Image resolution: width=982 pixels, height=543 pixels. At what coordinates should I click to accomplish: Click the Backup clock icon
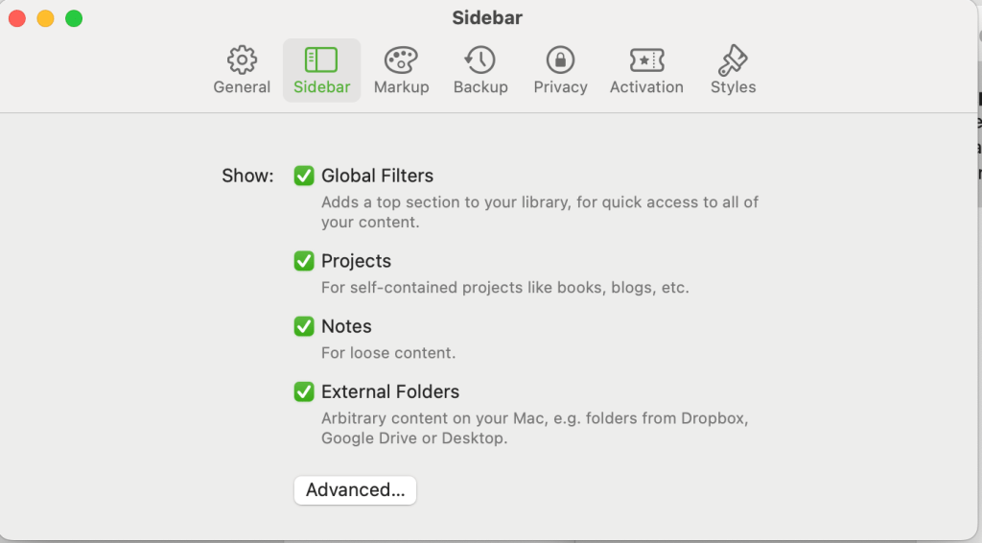[479, 59]
